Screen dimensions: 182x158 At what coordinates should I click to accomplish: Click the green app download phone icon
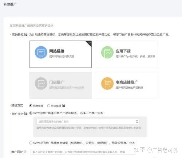point(107,52)
